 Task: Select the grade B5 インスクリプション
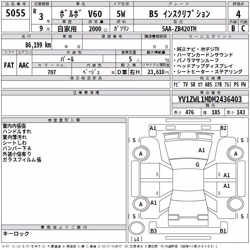click(179, 14)
